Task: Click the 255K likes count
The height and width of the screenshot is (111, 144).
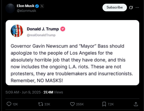Action: coord(80,104)
